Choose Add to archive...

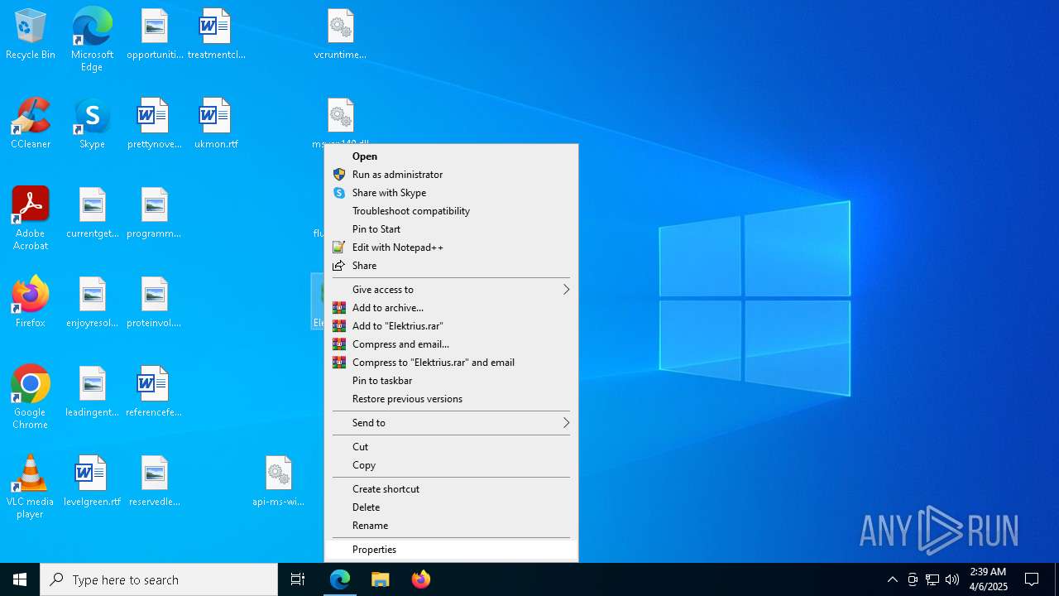(451, 308)
